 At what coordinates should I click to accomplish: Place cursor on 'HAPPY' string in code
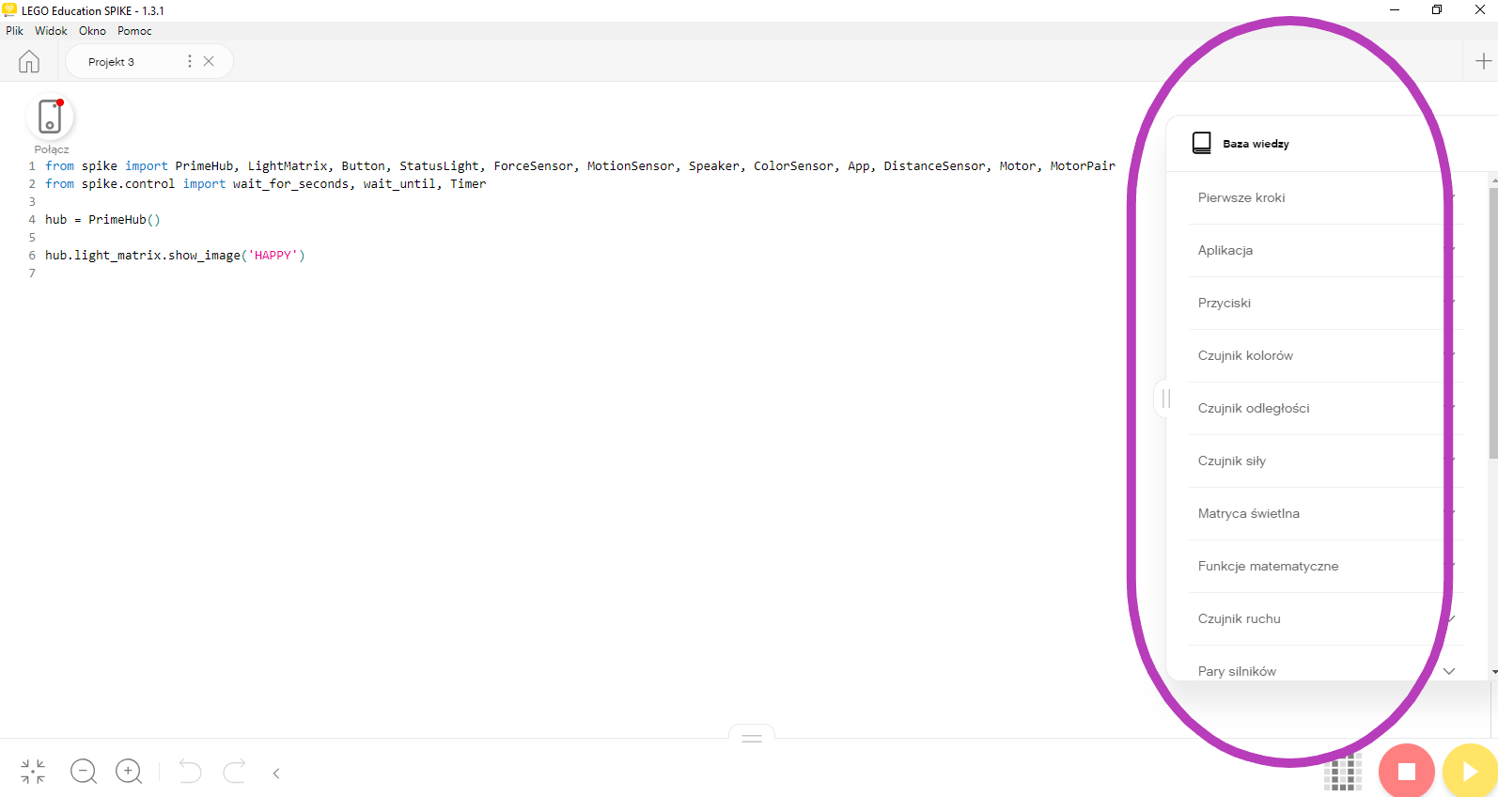273,256
